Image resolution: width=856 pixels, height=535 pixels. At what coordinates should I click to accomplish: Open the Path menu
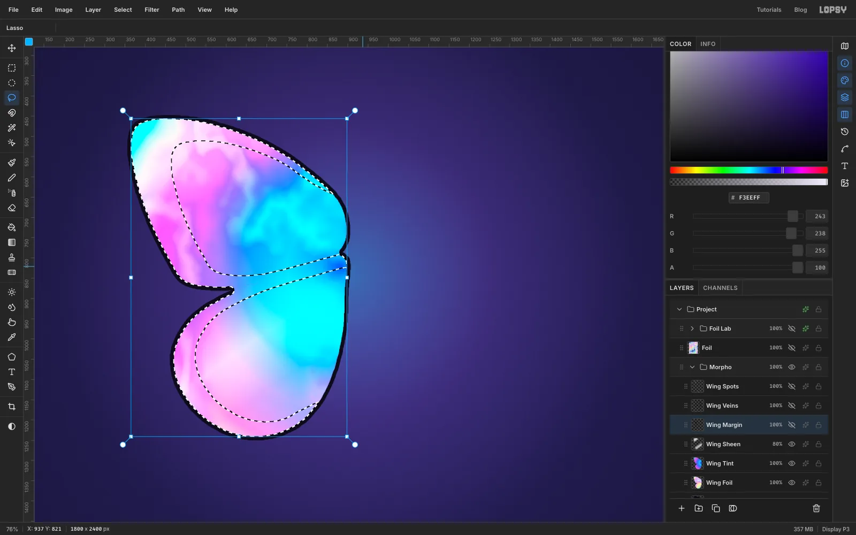(x=178, y=10)
